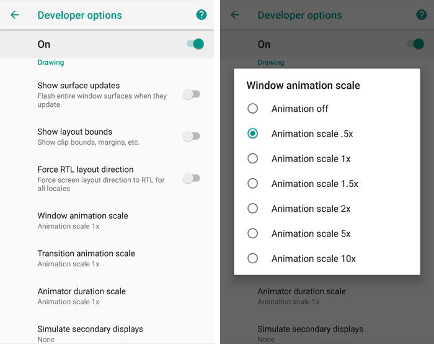The height and width of the screenshot is (344, 434).
Task: Click 'Show clip bounds, margins, etc.' text
Action: coord(89,142)
